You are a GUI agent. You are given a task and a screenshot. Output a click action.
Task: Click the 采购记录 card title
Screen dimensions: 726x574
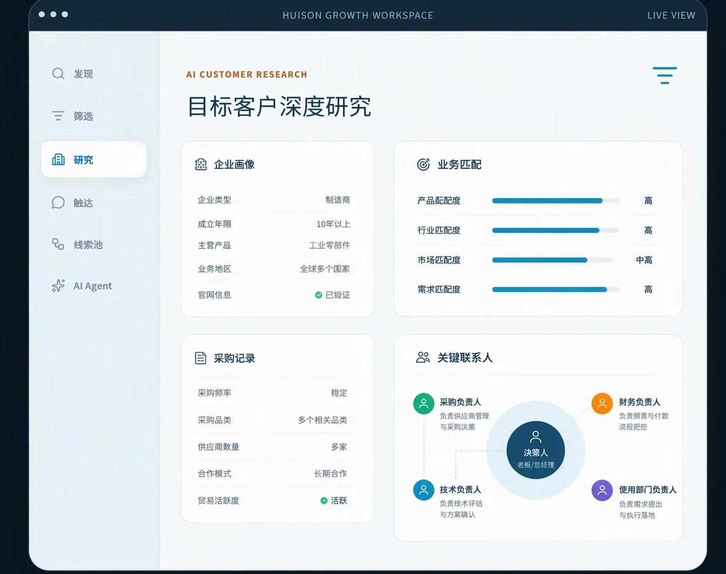pyautogui.click(x=234, y=358)
